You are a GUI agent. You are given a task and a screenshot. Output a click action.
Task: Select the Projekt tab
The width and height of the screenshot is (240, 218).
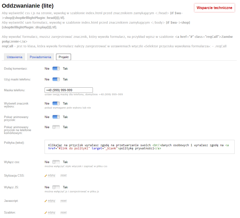(x=63, y=57)
